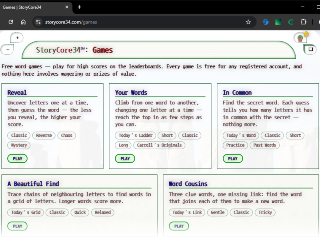Viewport: 320px width, 240px height.
Task: Play the In Common game
Action: pos(233,158)
